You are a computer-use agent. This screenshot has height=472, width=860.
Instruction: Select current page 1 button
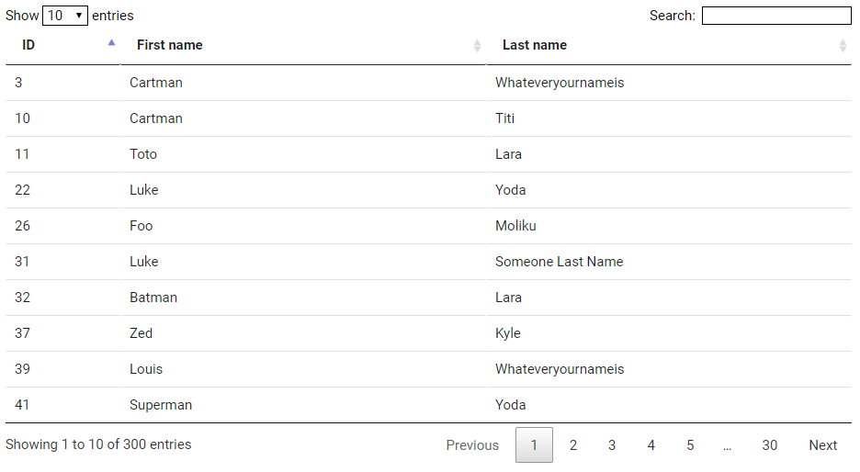(534, 445)
